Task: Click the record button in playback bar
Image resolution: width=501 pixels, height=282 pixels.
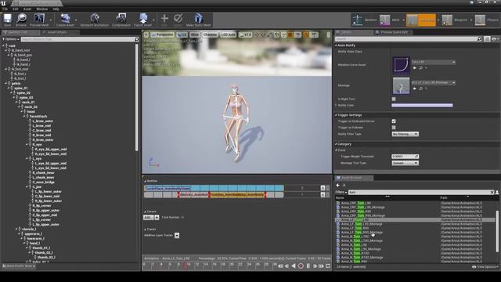Action: coord(301,266)
